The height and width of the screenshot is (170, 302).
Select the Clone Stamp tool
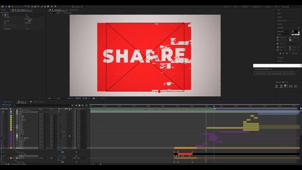point(45,7)
